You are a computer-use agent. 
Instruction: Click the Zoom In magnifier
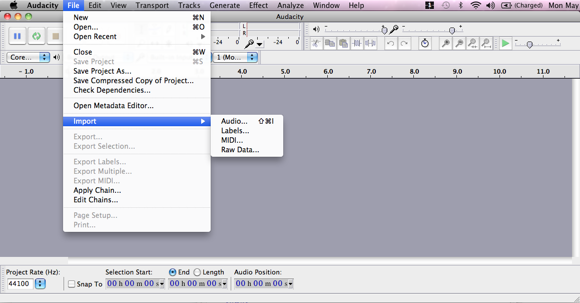445,44
